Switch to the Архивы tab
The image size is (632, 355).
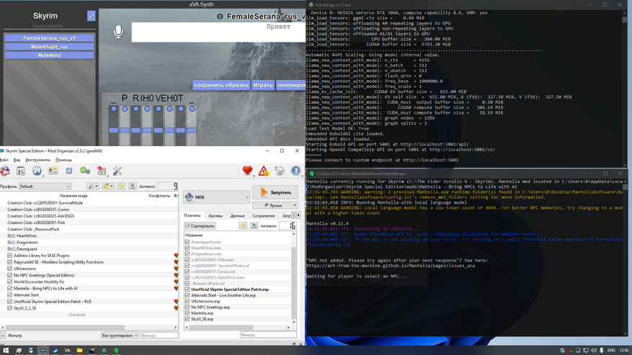pos(215,215)
